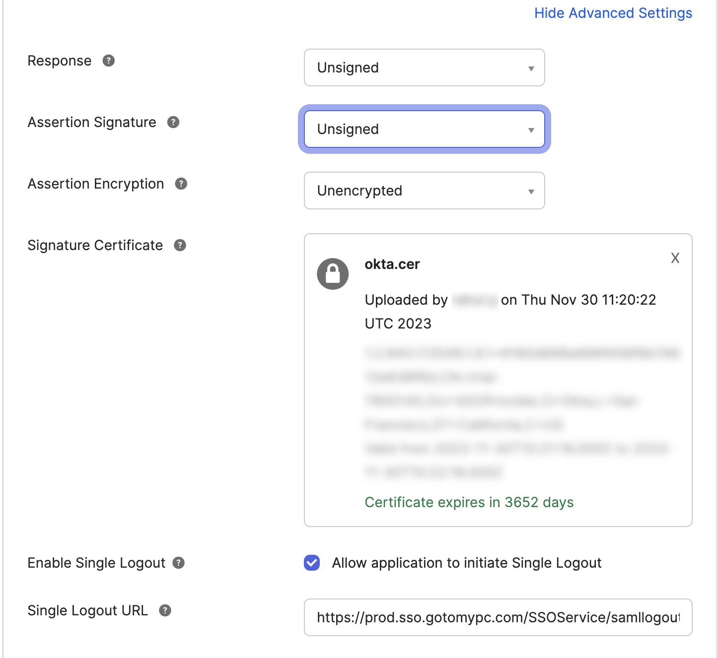
Task: Click the Response help icon
Action: (109, 61)
